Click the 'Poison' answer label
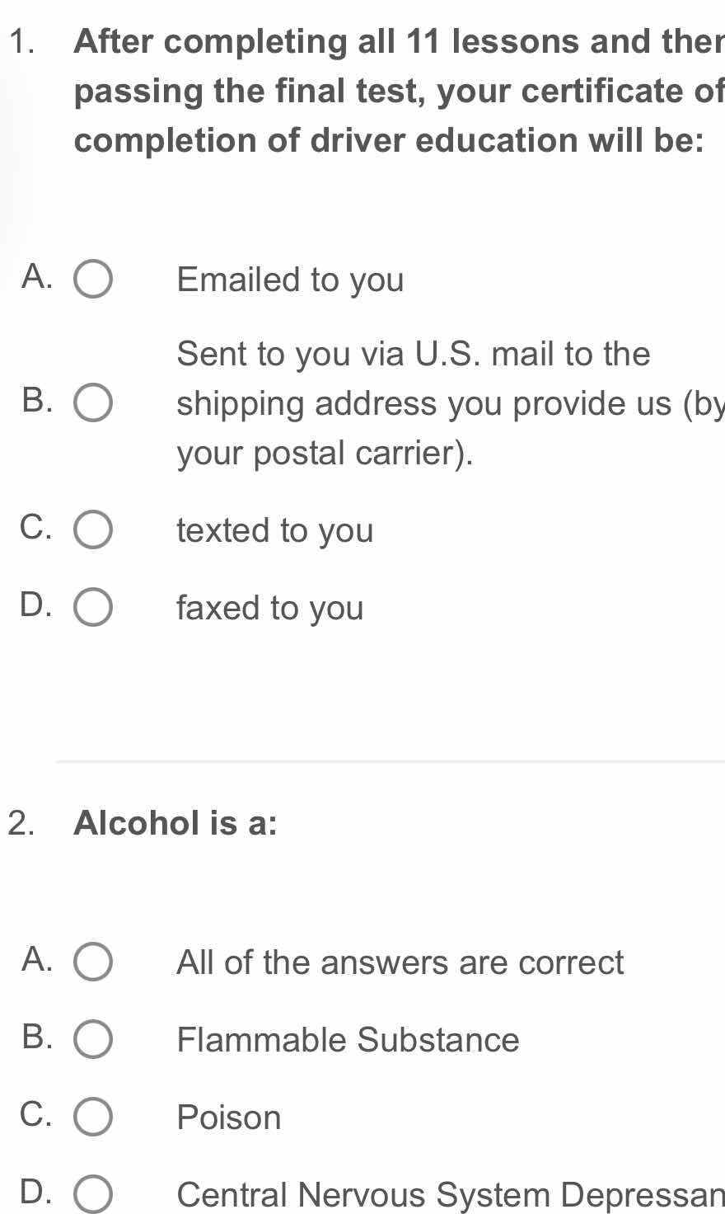725x1214 pixels. 229,1118
